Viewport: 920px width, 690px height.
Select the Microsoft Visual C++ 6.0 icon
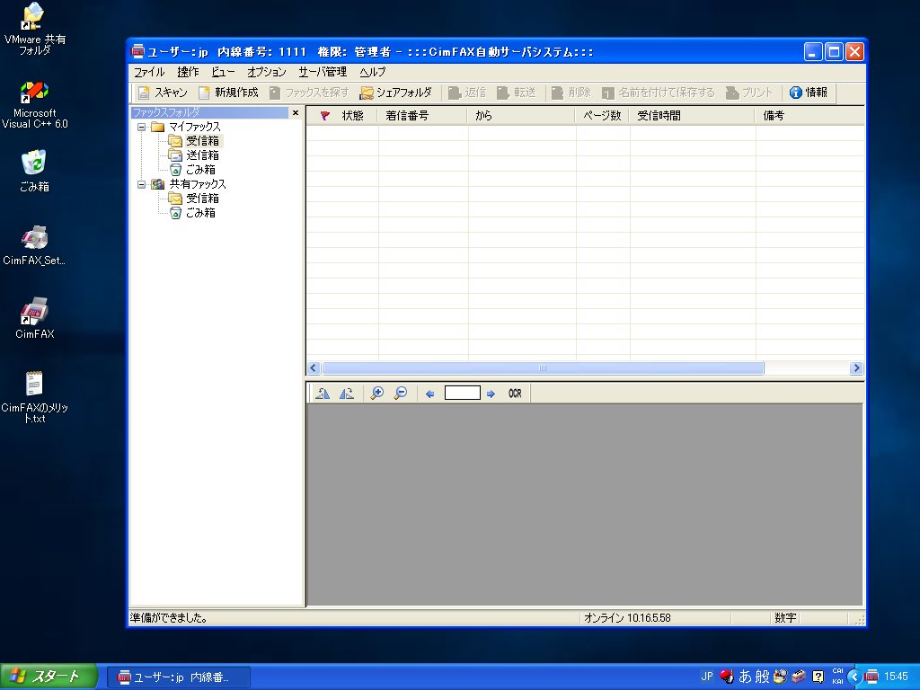click(x=35, y=105)
